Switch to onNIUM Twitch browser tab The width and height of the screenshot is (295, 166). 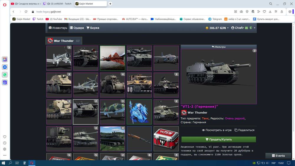pyautogui.click(x=58, y=4)
